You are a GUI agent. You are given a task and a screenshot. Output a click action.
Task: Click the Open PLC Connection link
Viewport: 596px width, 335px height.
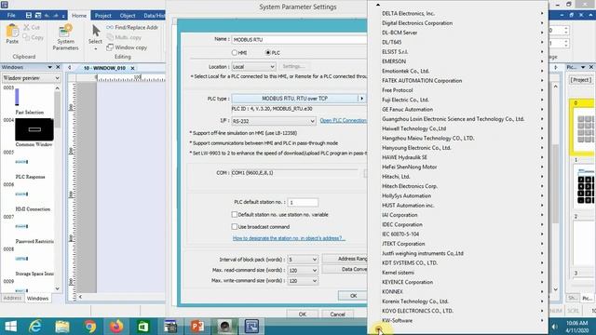point(344,120)
